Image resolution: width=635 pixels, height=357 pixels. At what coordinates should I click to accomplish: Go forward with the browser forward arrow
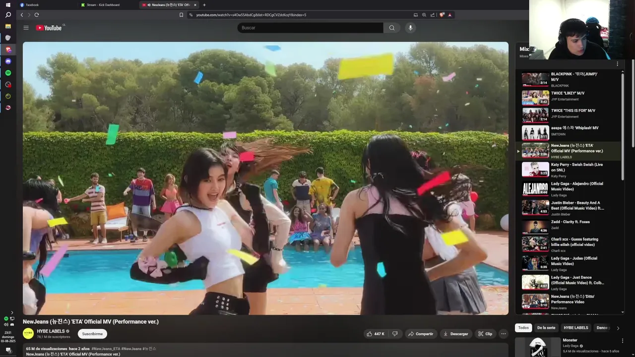click(x=29, y=15)
